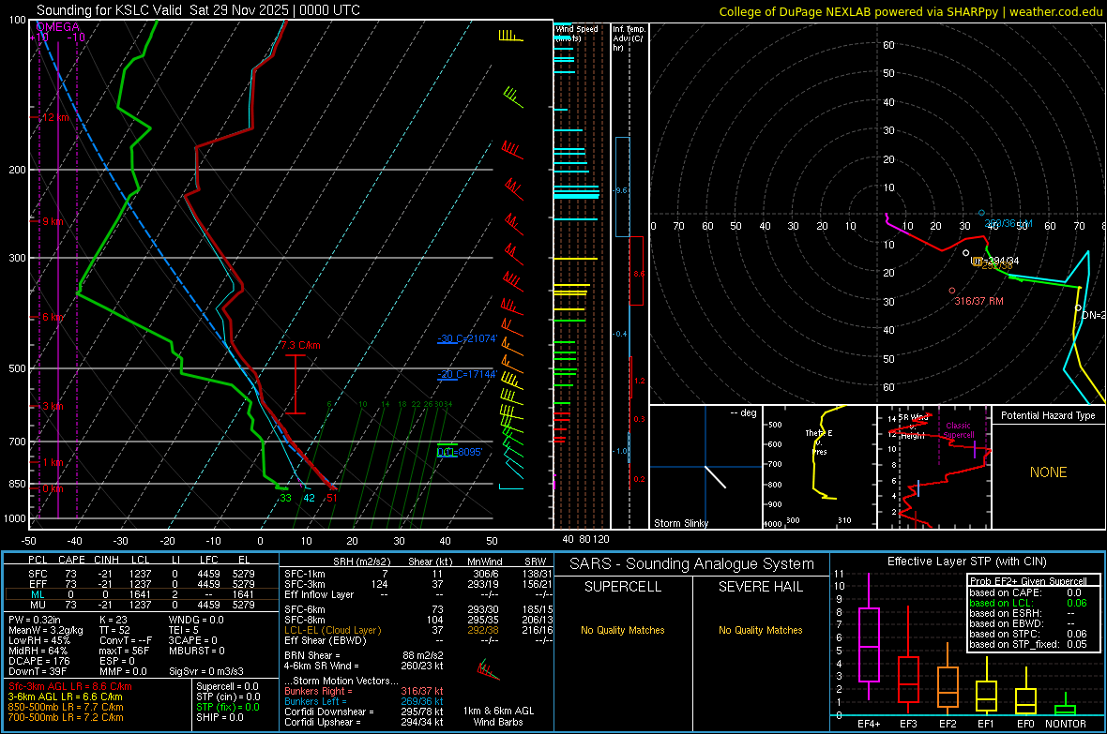Click the red 7.3 C/km lapse rate bracket
Image resolution: width=1107 pixels, height=734 pixels.
pyautogui.click(x=296, y=384)
